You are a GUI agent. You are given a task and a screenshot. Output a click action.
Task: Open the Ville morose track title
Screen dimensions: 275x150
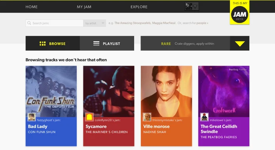156,126
